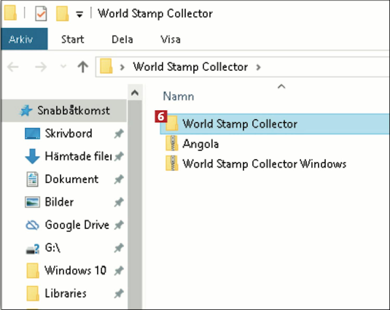
Task: Click the Bilder picture icon
Action: 32,202
